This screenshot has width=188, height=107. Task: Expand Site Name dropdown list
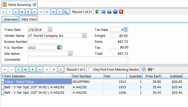tap(70, 53)
